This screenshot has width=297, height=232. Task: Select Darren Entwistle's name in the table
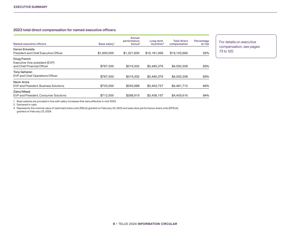click(24, 49)
